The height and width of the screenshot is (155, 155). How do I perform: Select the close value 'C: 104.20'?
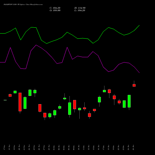pyautogui.click(x=55, y=8)
